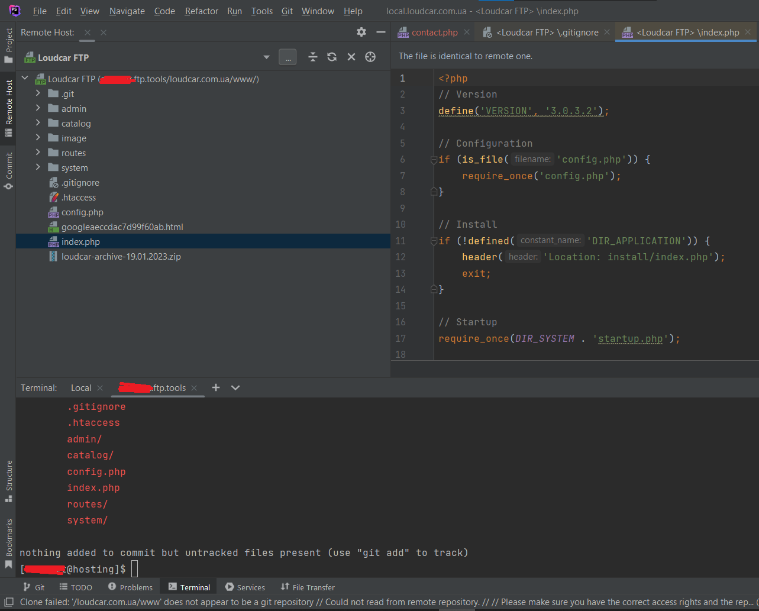
Task: Click the collapse all icon in Remote Host toolbar
Action: pyautogui.click(x=313, y=57)
